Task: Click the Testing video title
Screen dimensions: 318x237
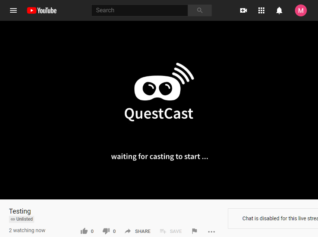Action: pyautogui.click(x=20, y=211)
